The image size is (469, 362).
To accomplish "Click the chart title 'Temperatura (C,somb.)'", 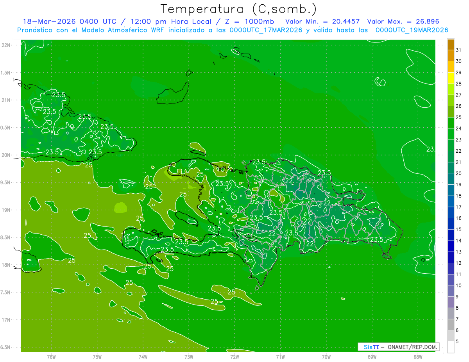I will click(239, 9).
